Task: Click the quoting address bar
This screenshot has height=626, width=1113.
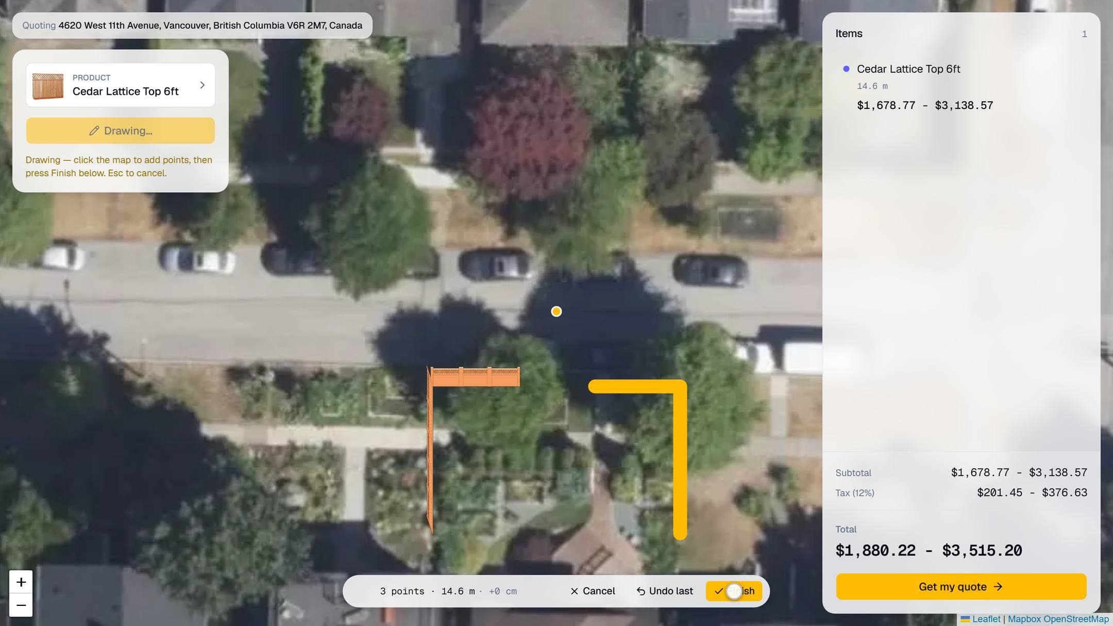Action: click(192, 25)
